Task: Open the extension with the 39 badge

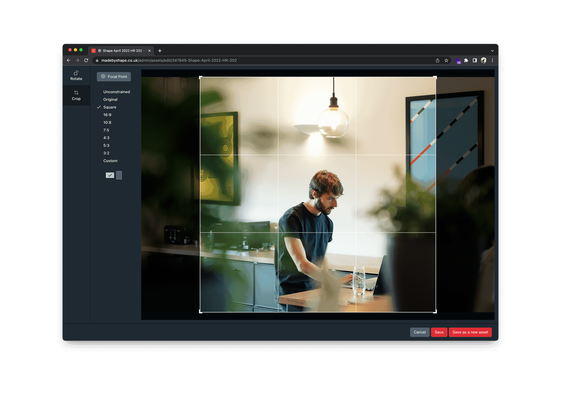Action: pyautogui.click(x=457, y=60)
